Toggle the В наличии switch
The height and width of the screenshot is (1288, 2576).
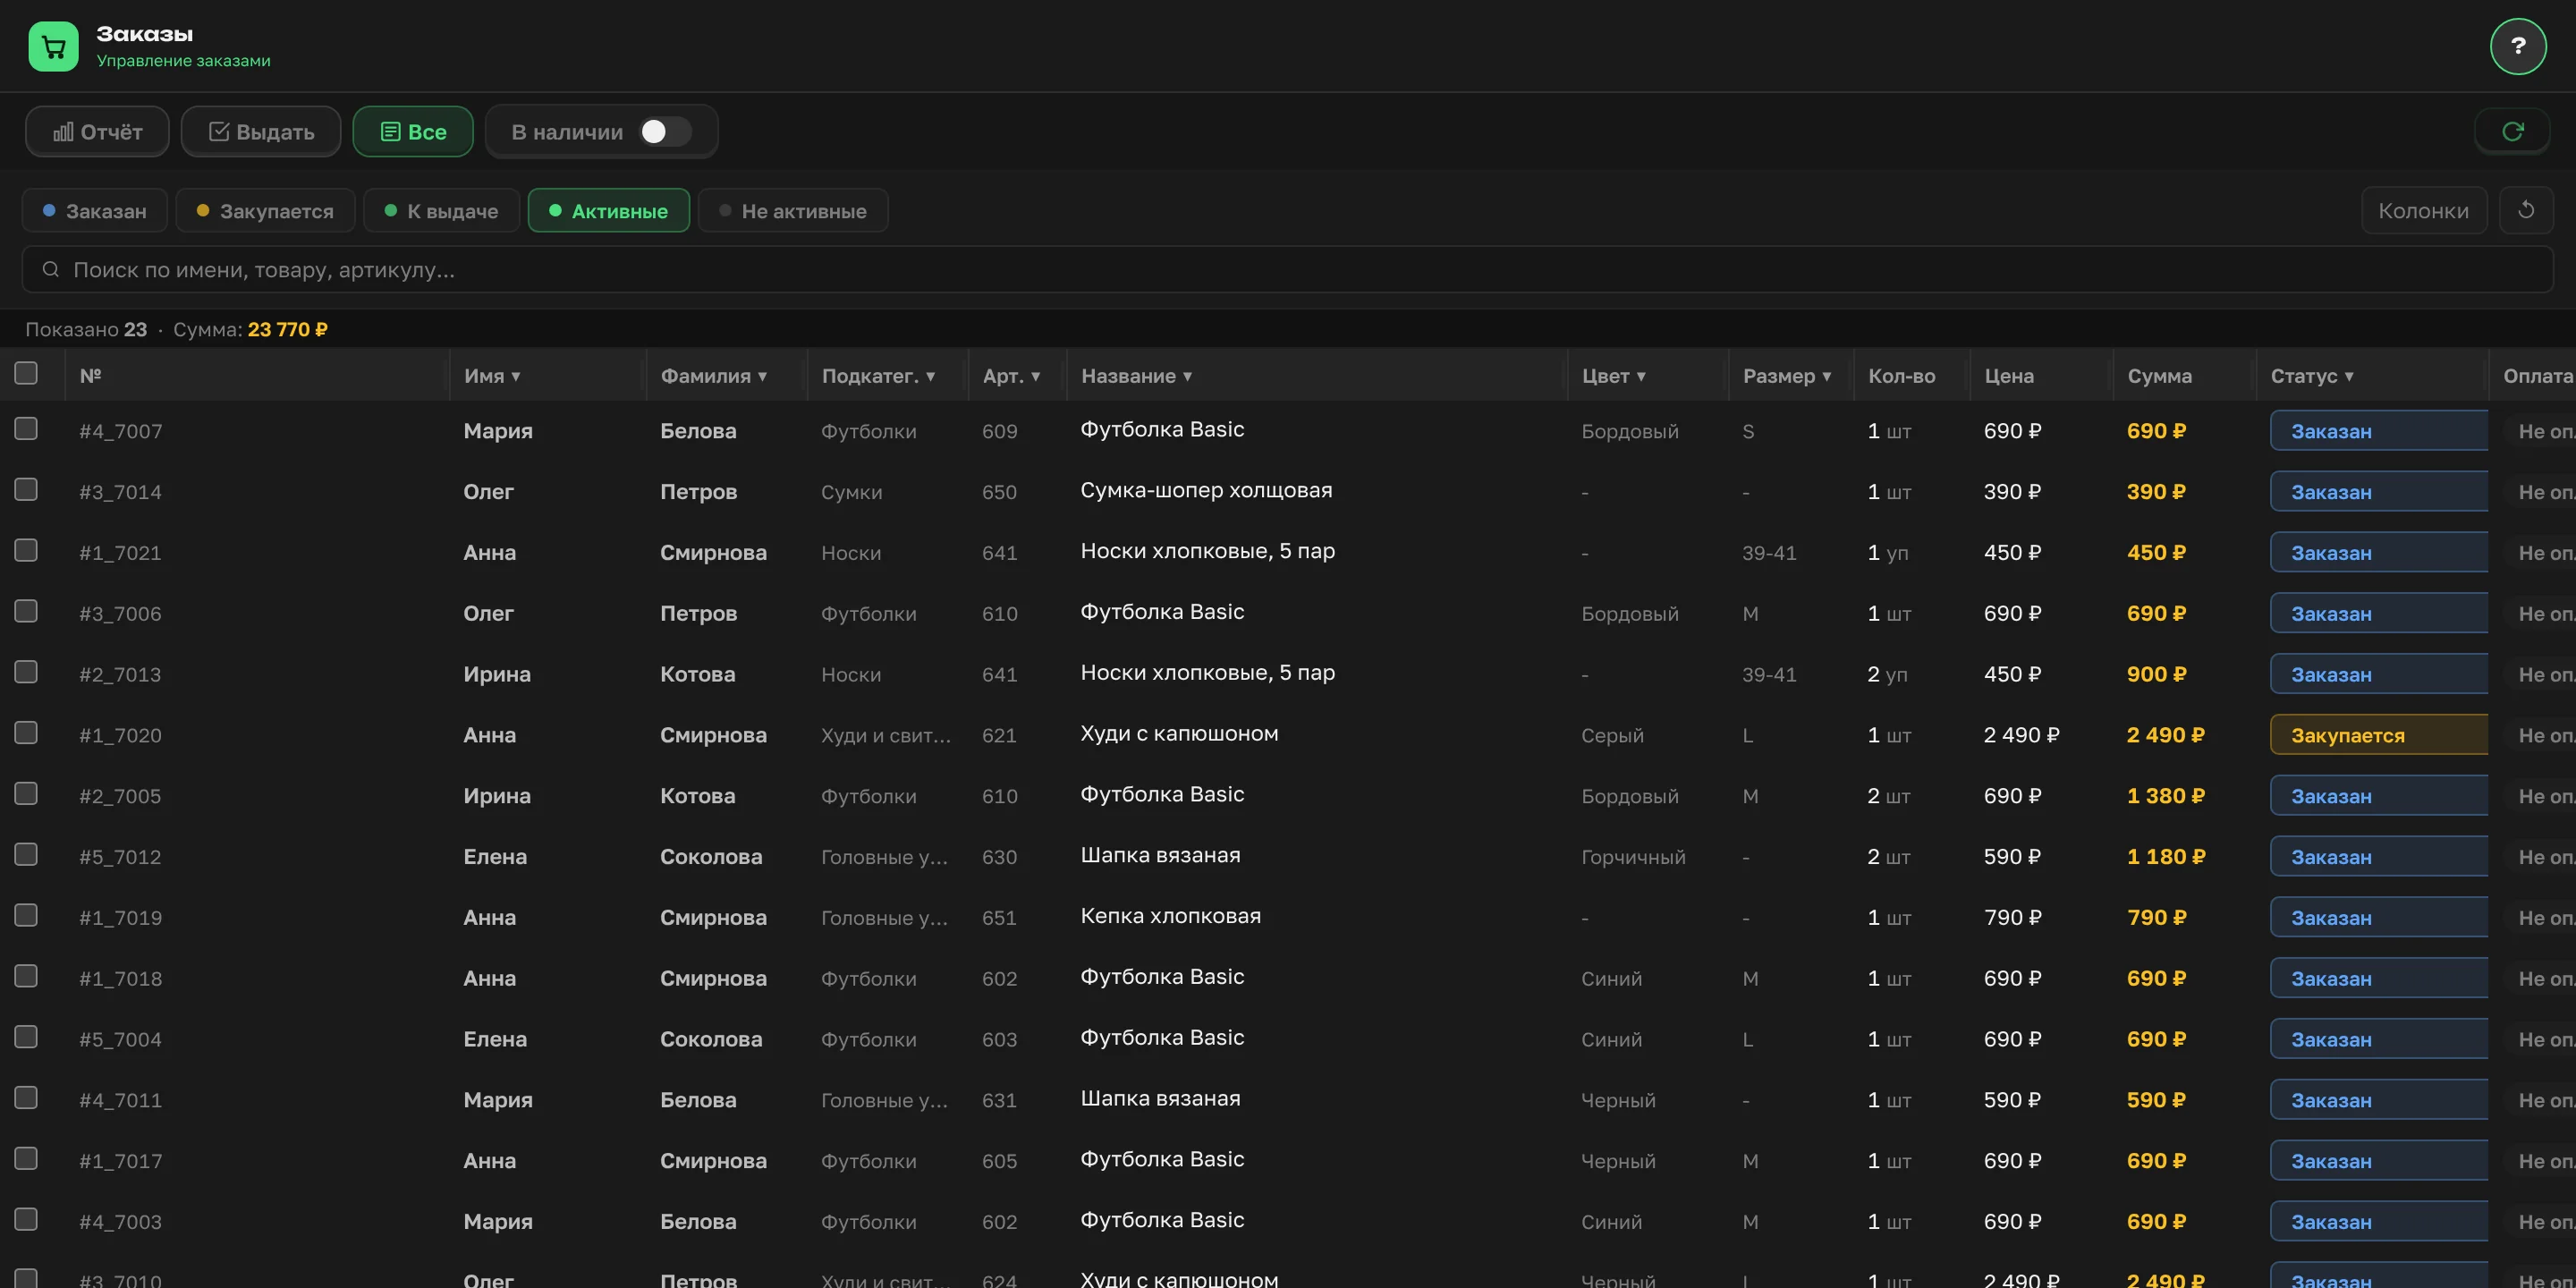(665, 131)
